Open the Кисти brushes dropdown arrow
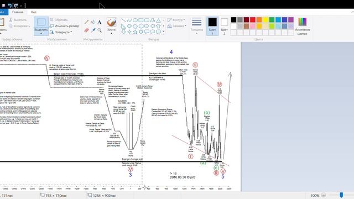The image size is (354, 199). click(112, 33)
